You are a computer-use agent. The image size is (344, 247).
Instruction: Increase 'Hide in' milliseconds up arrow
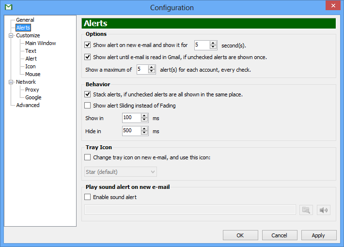144,129
